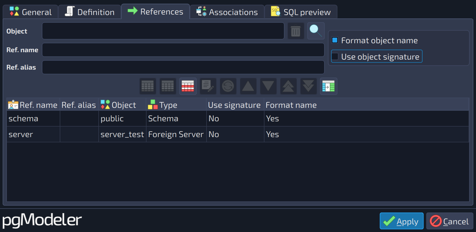Click the leftmost gray grid icon in the toolbar
The width and height of the screenshot is (476, 232).
148,86
